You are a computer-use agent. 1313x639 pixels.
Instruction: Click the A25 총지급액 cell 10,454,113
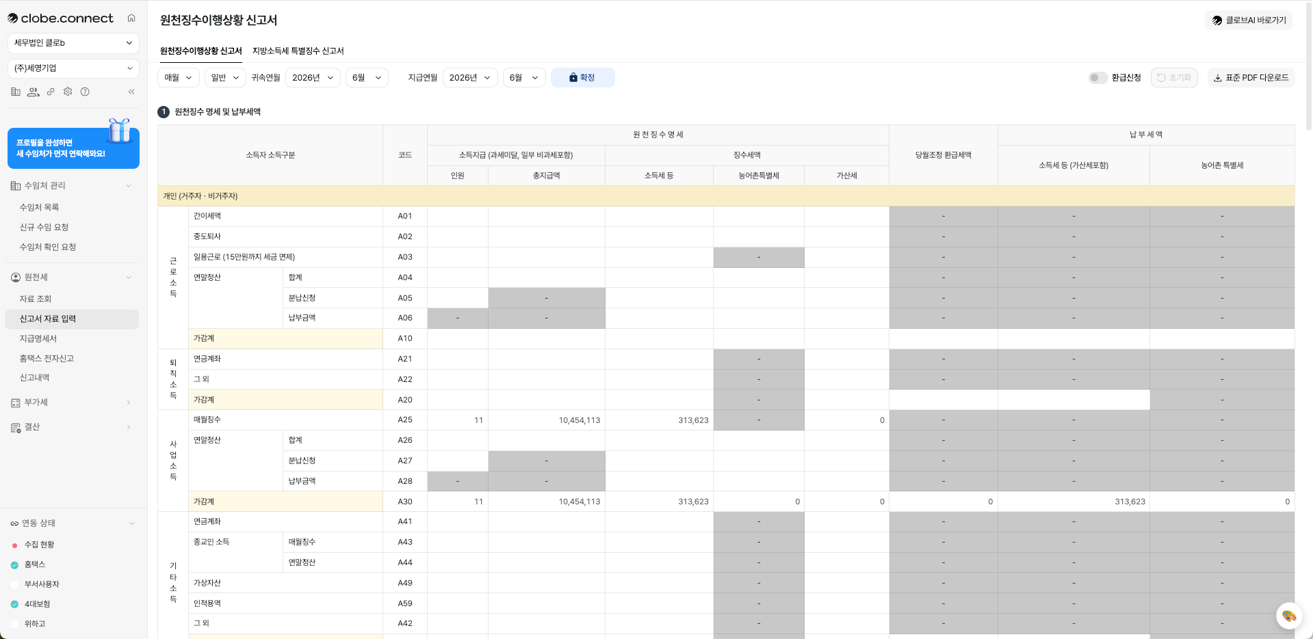(547, 420)
